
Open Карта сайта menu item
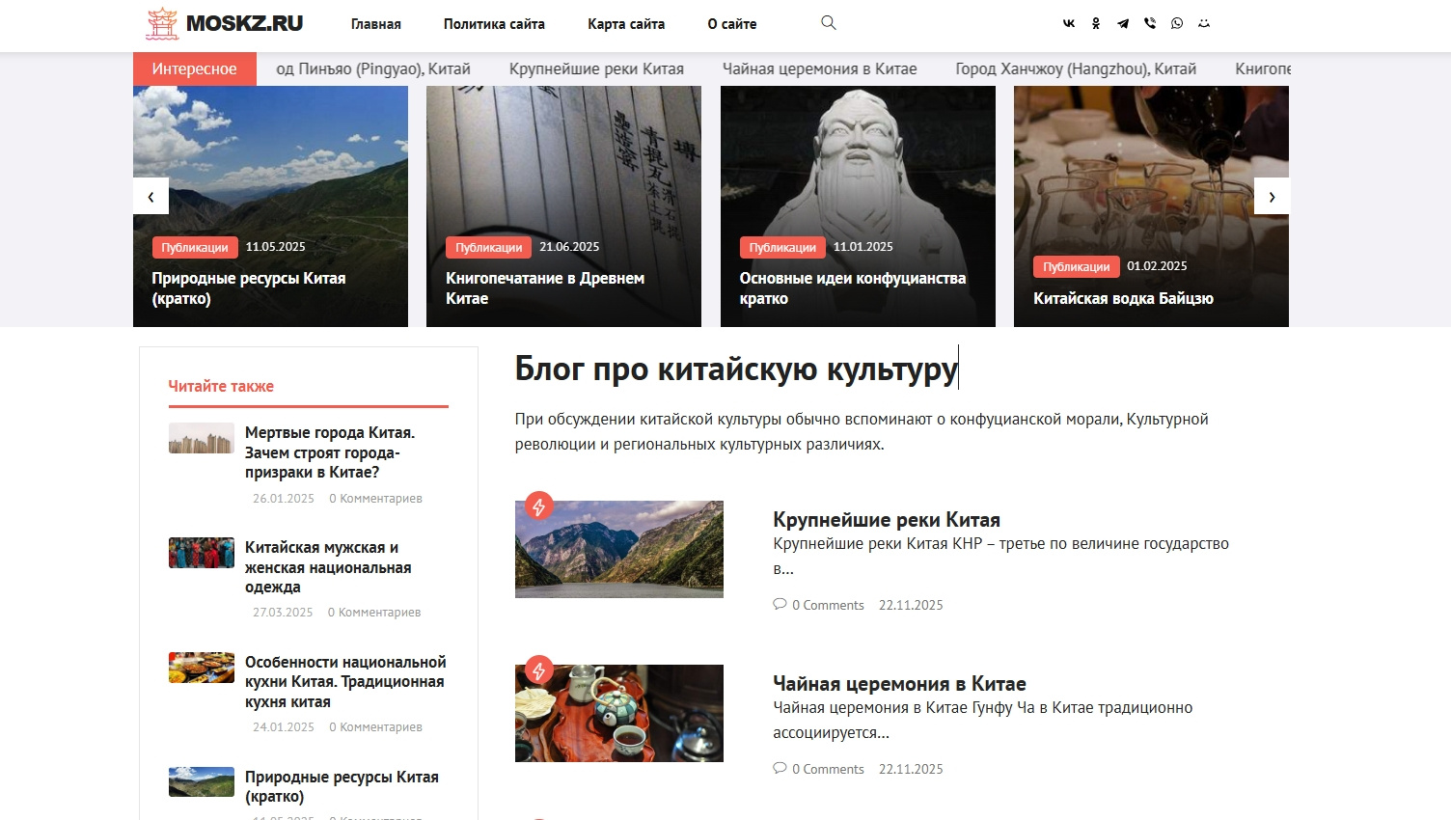(626, 24)
